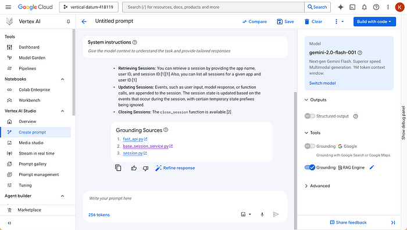This screenshot has height=230, width=407.
Task: Open the project selector vertical-datum-418119
Action: 89,8
